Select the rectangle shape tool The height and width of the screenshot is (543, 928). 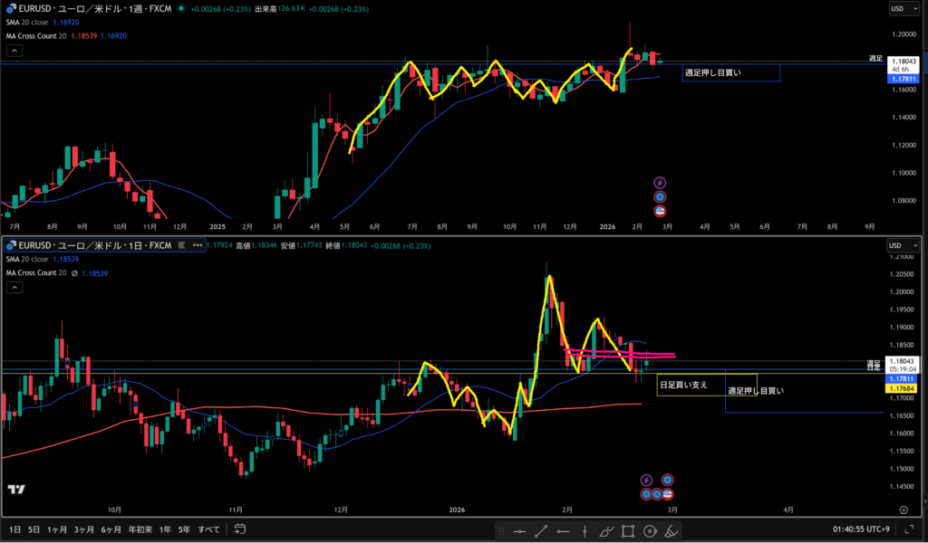628,529
